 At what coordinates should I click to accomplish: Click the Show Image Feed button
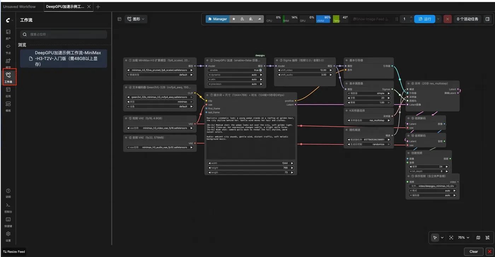370,19
